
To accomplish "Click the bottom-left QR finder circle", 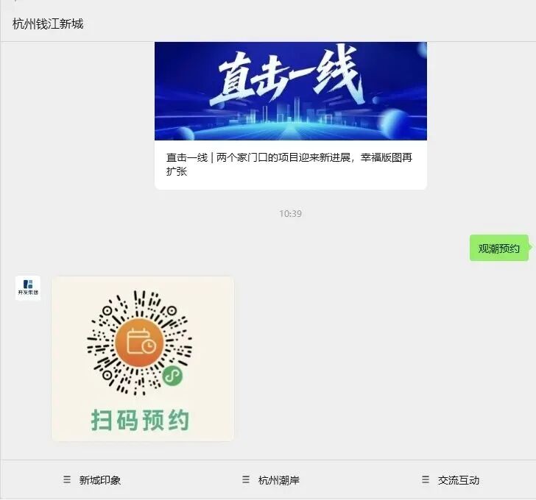I will click(x=107, y=375).
